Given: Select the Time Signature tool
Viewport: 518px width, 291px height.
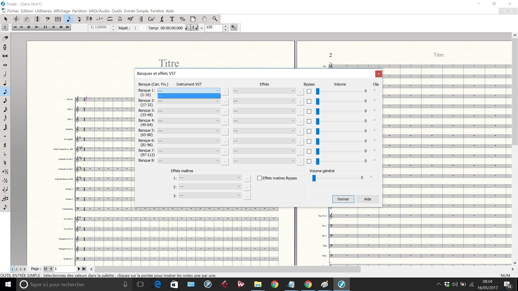Looking at the screenshot, I should [37, 19].
